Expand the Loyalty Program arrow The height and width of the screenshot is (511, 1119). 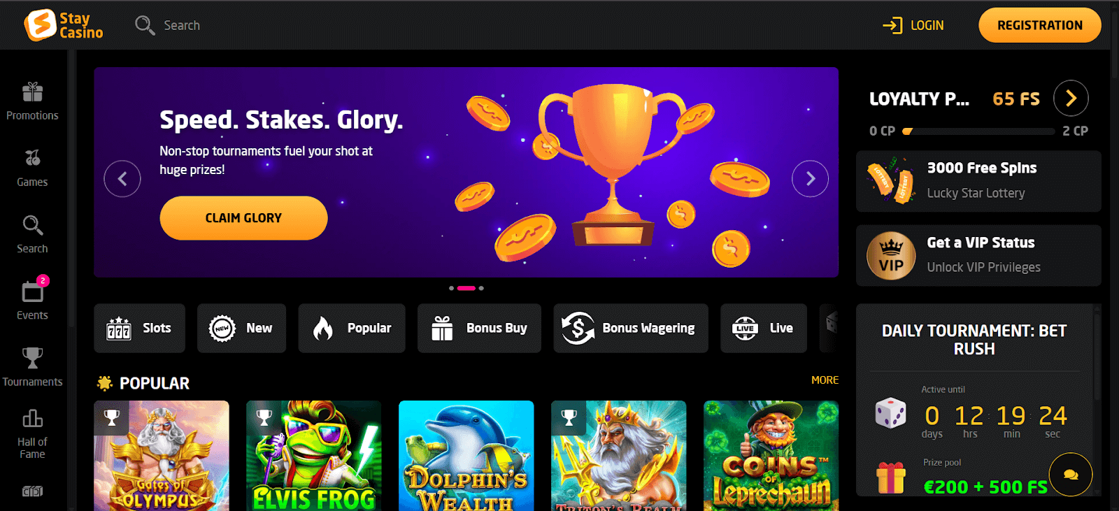(1071, 99)
